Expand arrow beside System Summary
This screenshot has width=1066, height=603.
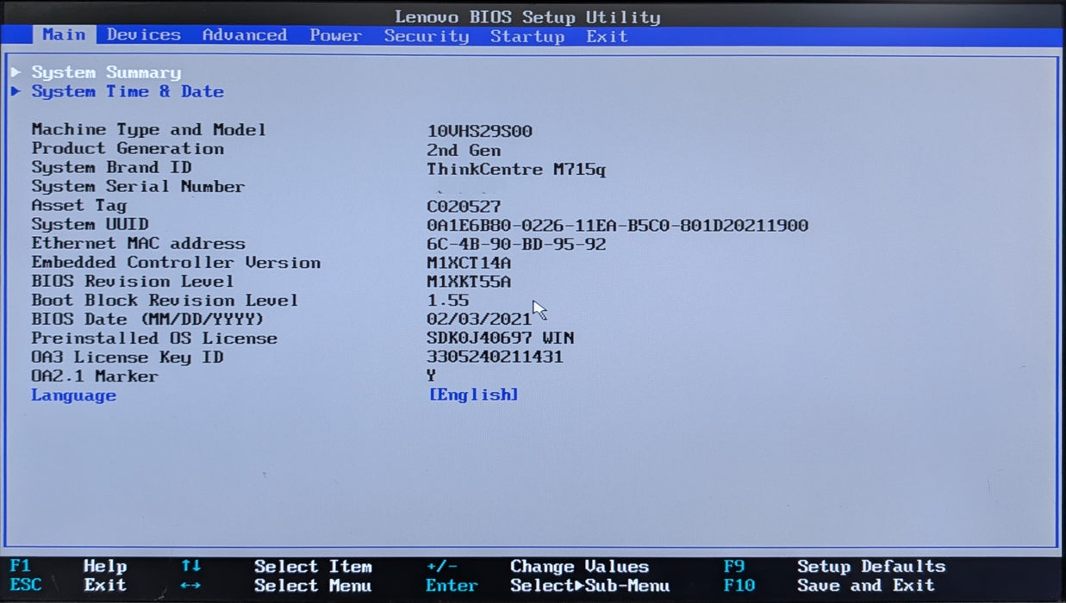(x=16, y=72)
